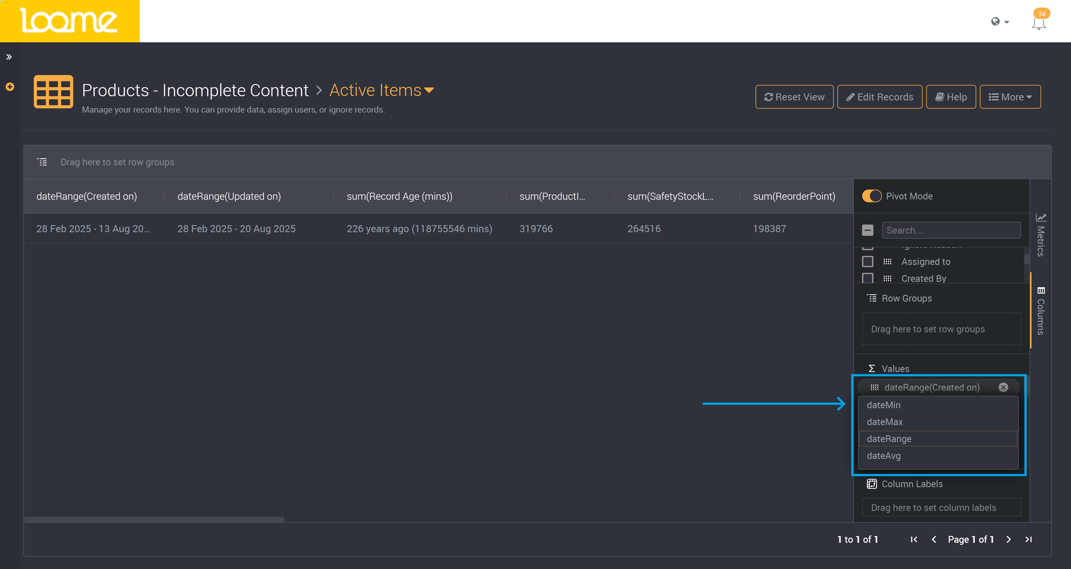Open the Columns side tab
The height and width of the screenshot is (569, 1071).
(x=1041, y=310)
